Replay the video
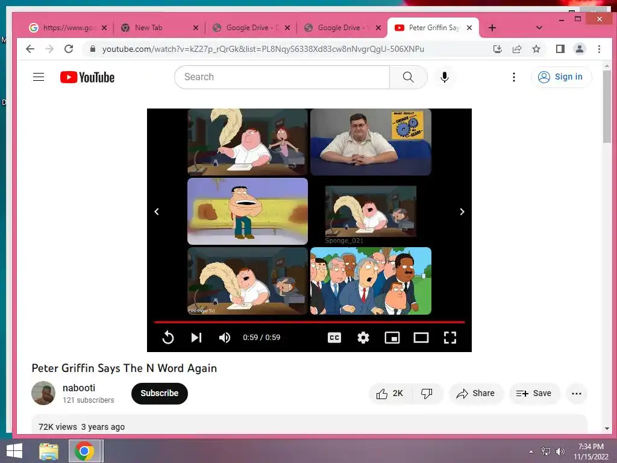617x463 pixels. (168, 338)
